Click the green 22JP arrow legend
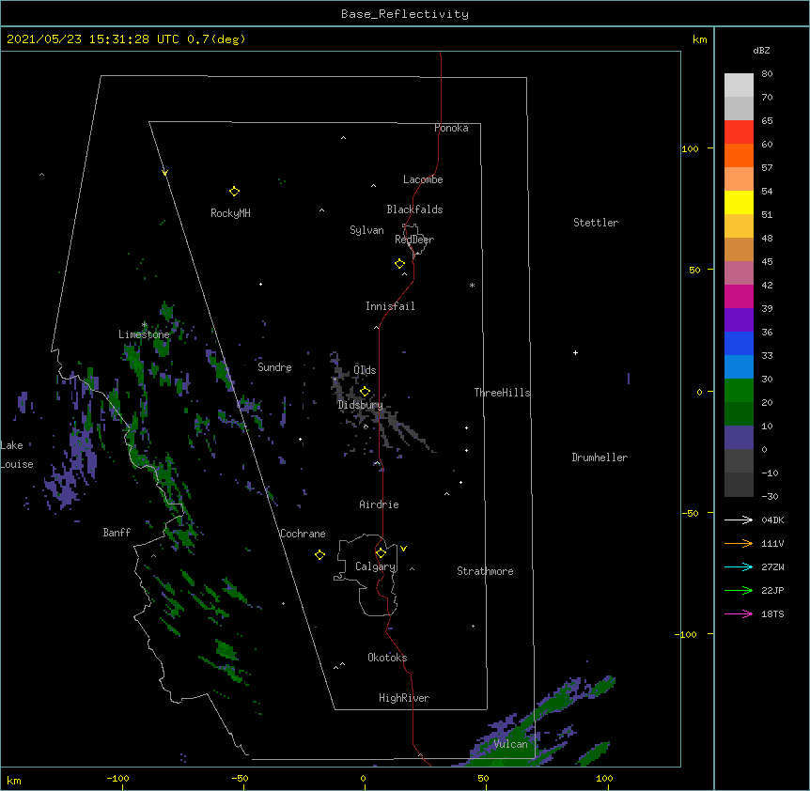This screenshot has width=810, height=791. click(739, 590)
